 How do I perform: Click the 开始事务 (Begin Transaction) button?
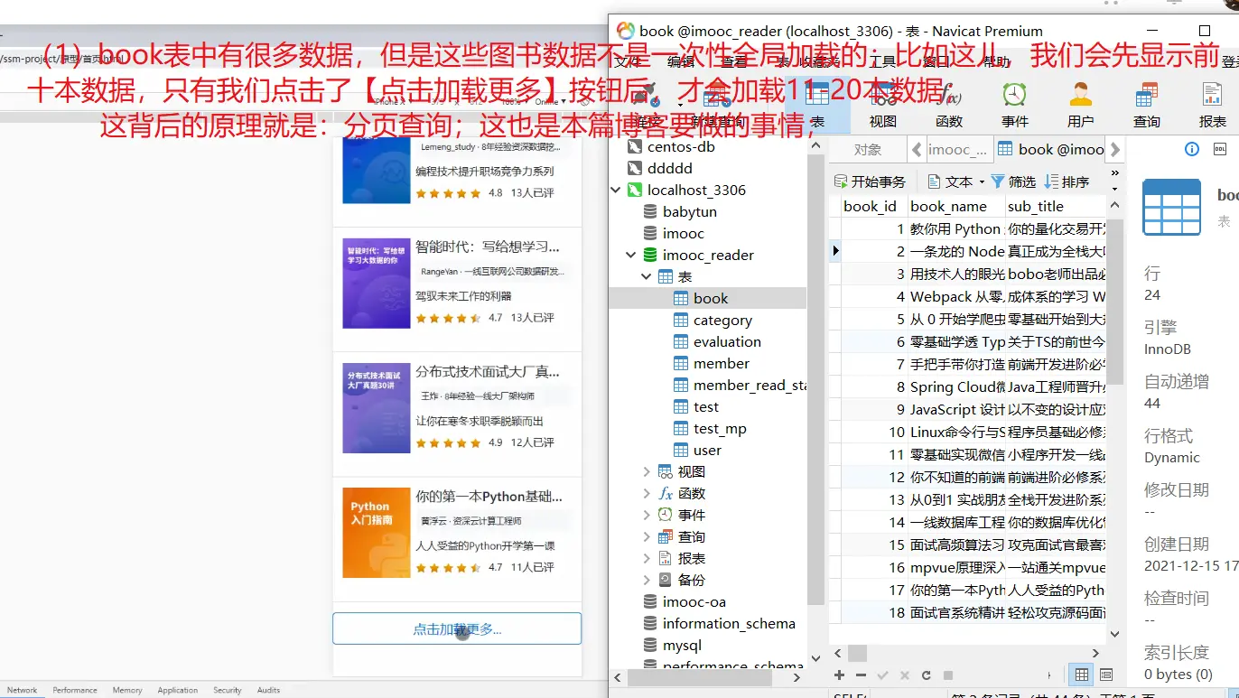pos(869,181)
